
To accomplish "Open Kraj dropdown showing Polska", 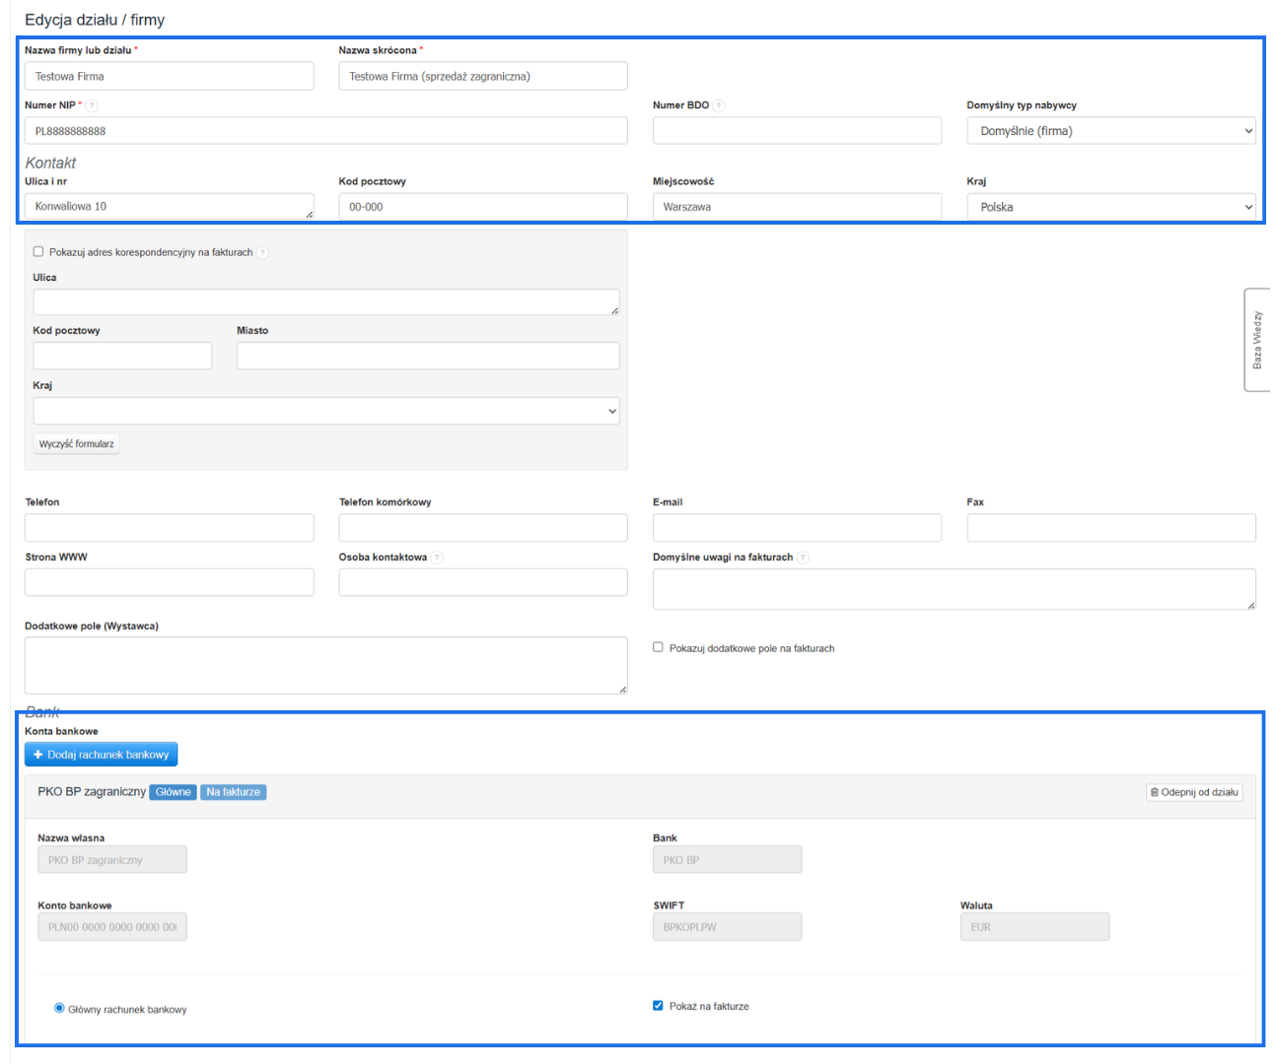I will click(1111, 207).
